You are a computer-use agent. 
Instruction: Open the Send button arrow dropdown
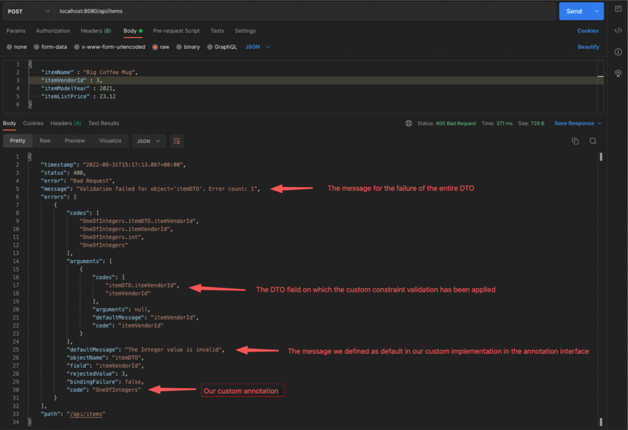(x=597, y=11)
